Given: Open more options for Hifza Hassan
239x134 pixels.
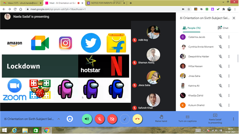Looking at the screenshot, I should click(x=229, y=66).
